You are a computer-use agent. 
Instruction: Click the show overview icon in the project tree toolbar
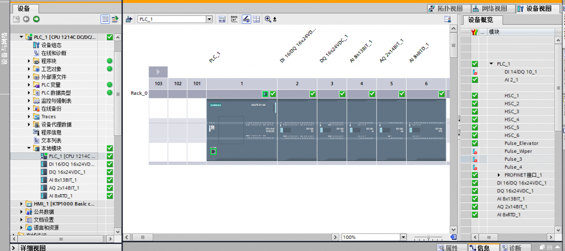(x=115, y=19)
